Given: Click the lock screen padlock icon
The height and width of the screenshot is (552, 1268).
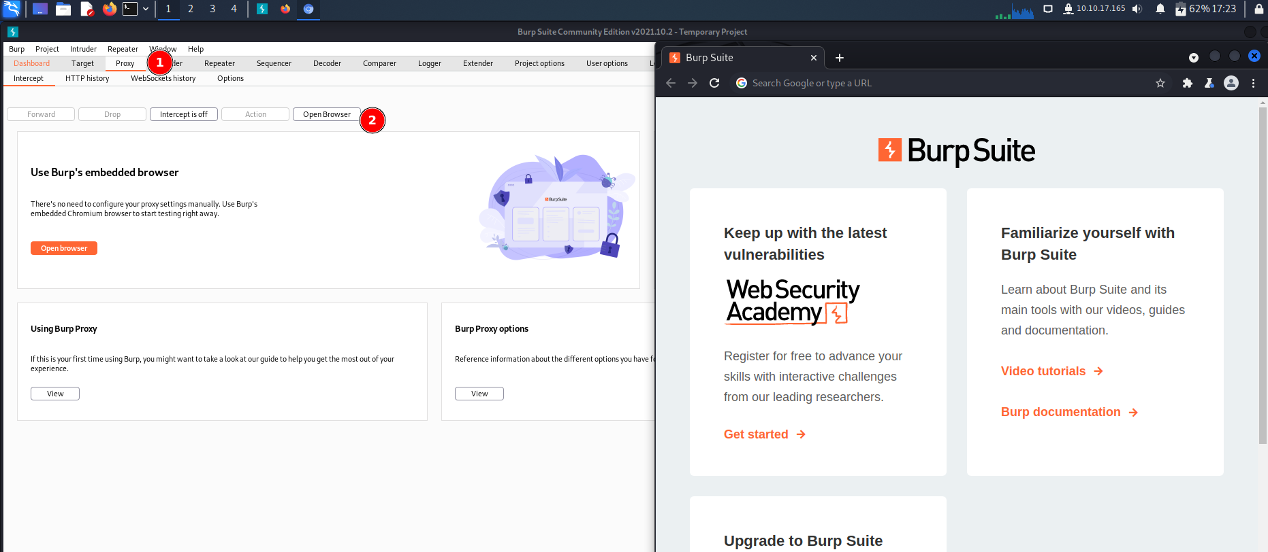Looking at the screenshot, I should pyautogui.click(x=1259, y=9).
